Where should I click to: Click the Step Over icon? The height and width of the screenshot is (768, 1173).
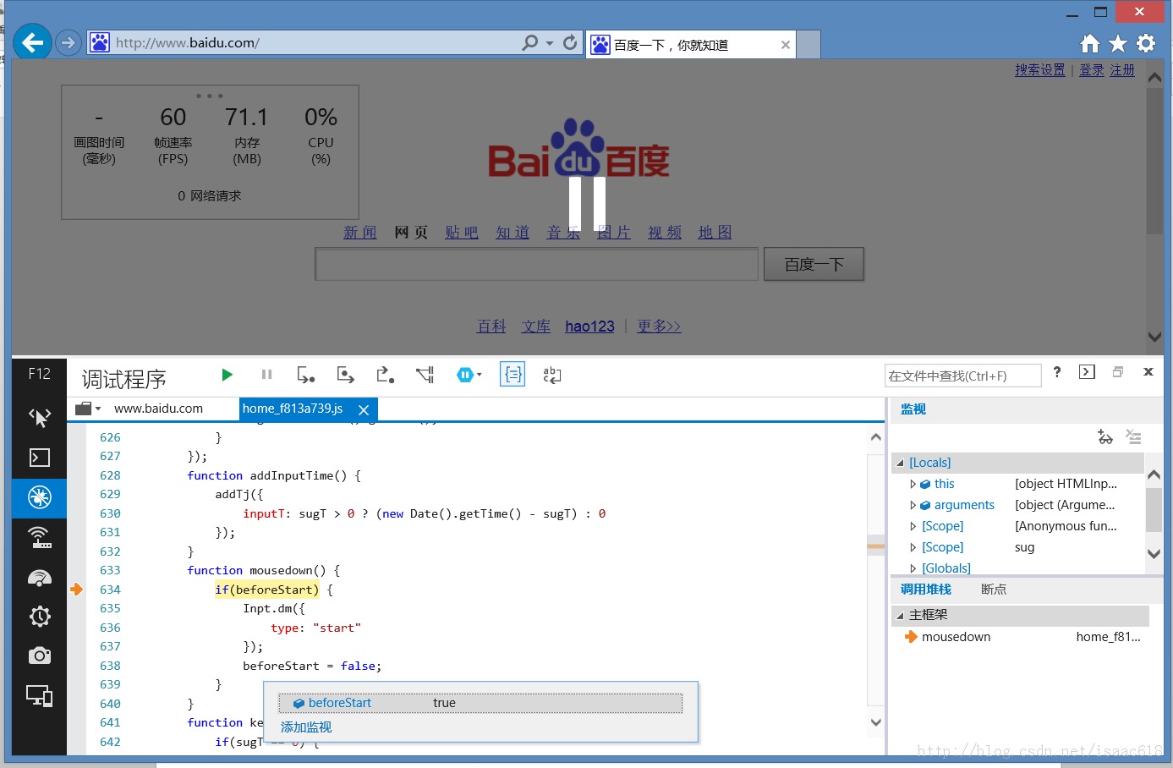[345, 375]
